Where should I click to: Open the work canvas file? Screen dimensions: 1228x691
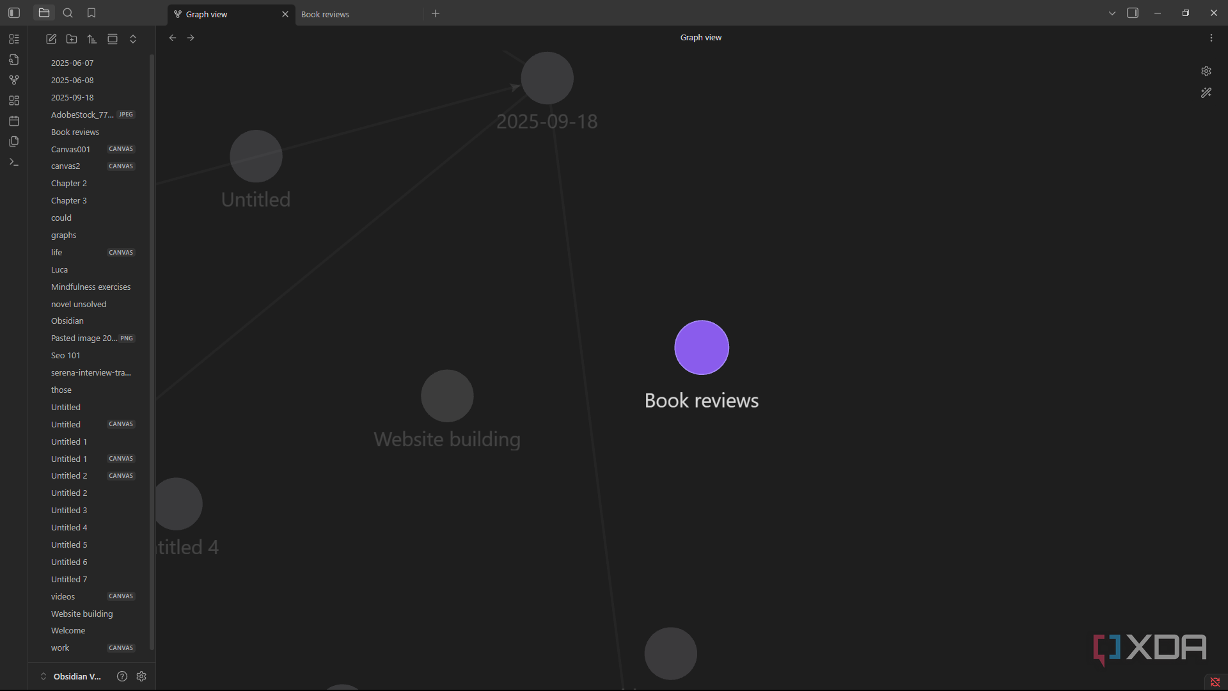click(x=92, y=647)
